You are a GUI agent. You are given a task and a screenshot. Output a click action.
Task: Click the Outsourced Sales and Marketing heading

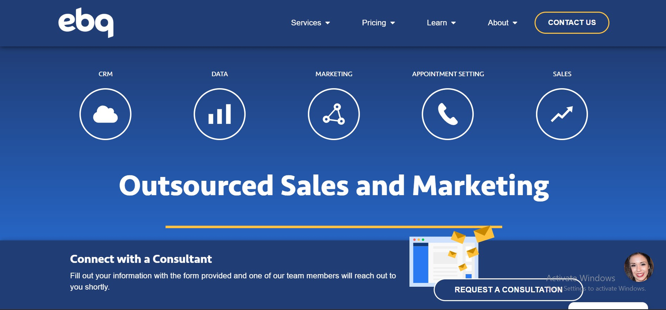334,186
